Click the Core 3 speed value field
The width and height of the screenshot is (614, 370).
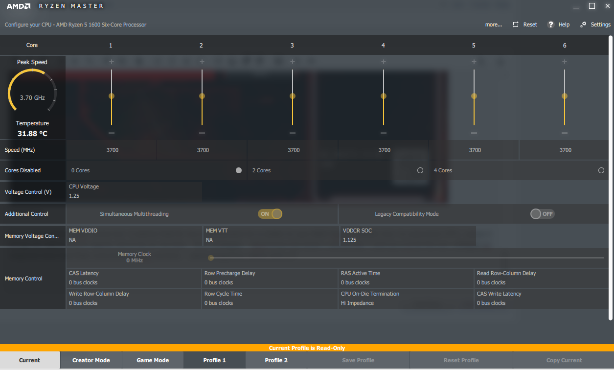(293, 150)
